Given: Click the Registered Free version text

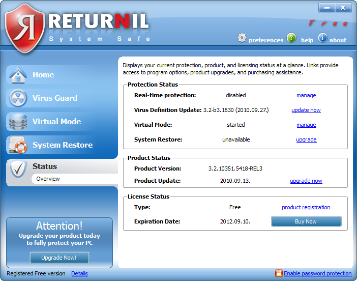Looking at the screenshot, I should click(36, 273).
